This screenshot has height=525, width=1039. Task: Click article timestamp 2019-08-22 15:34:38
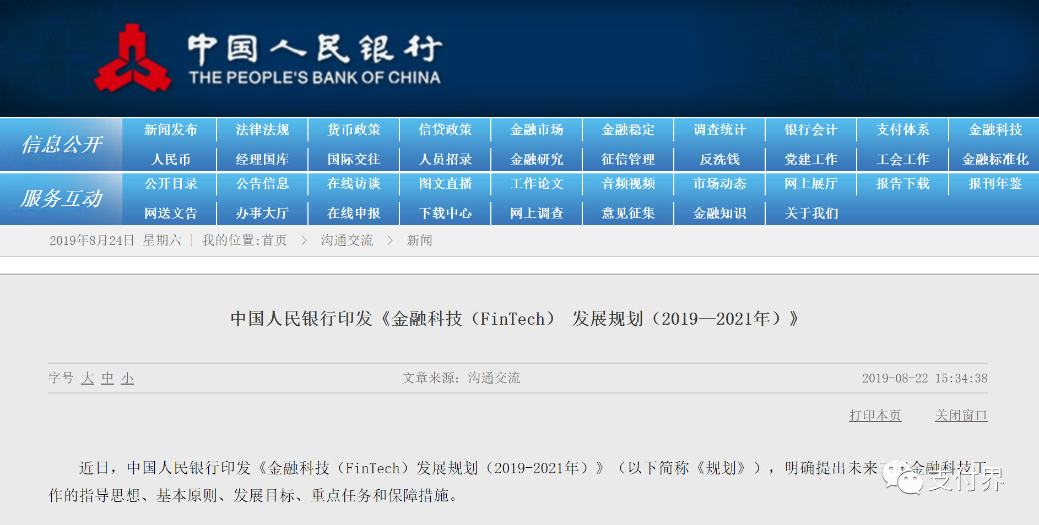tap(924, 379)
